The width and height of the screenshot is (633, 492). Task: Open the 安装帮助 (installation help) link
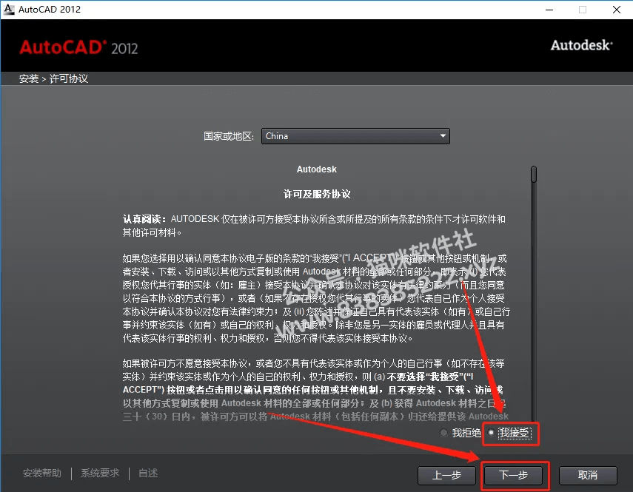[x=42, y=473]
